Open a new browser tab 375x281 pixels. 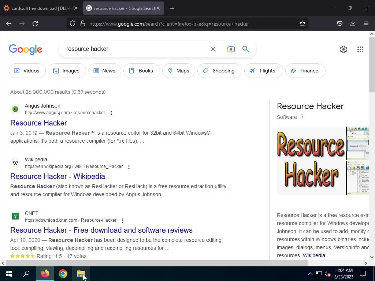[x=172, y=8]
